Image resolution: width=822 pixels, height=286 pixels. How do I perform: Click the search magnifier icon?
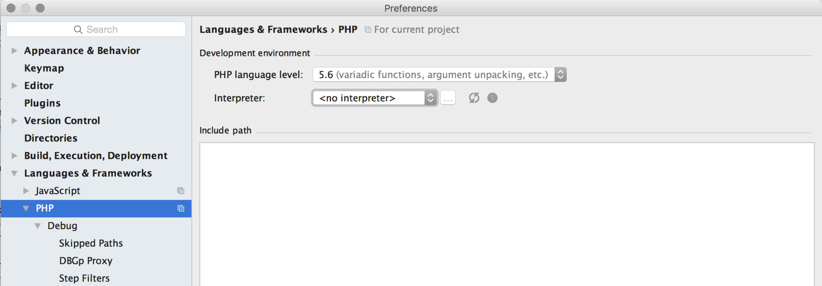point(78,29)
